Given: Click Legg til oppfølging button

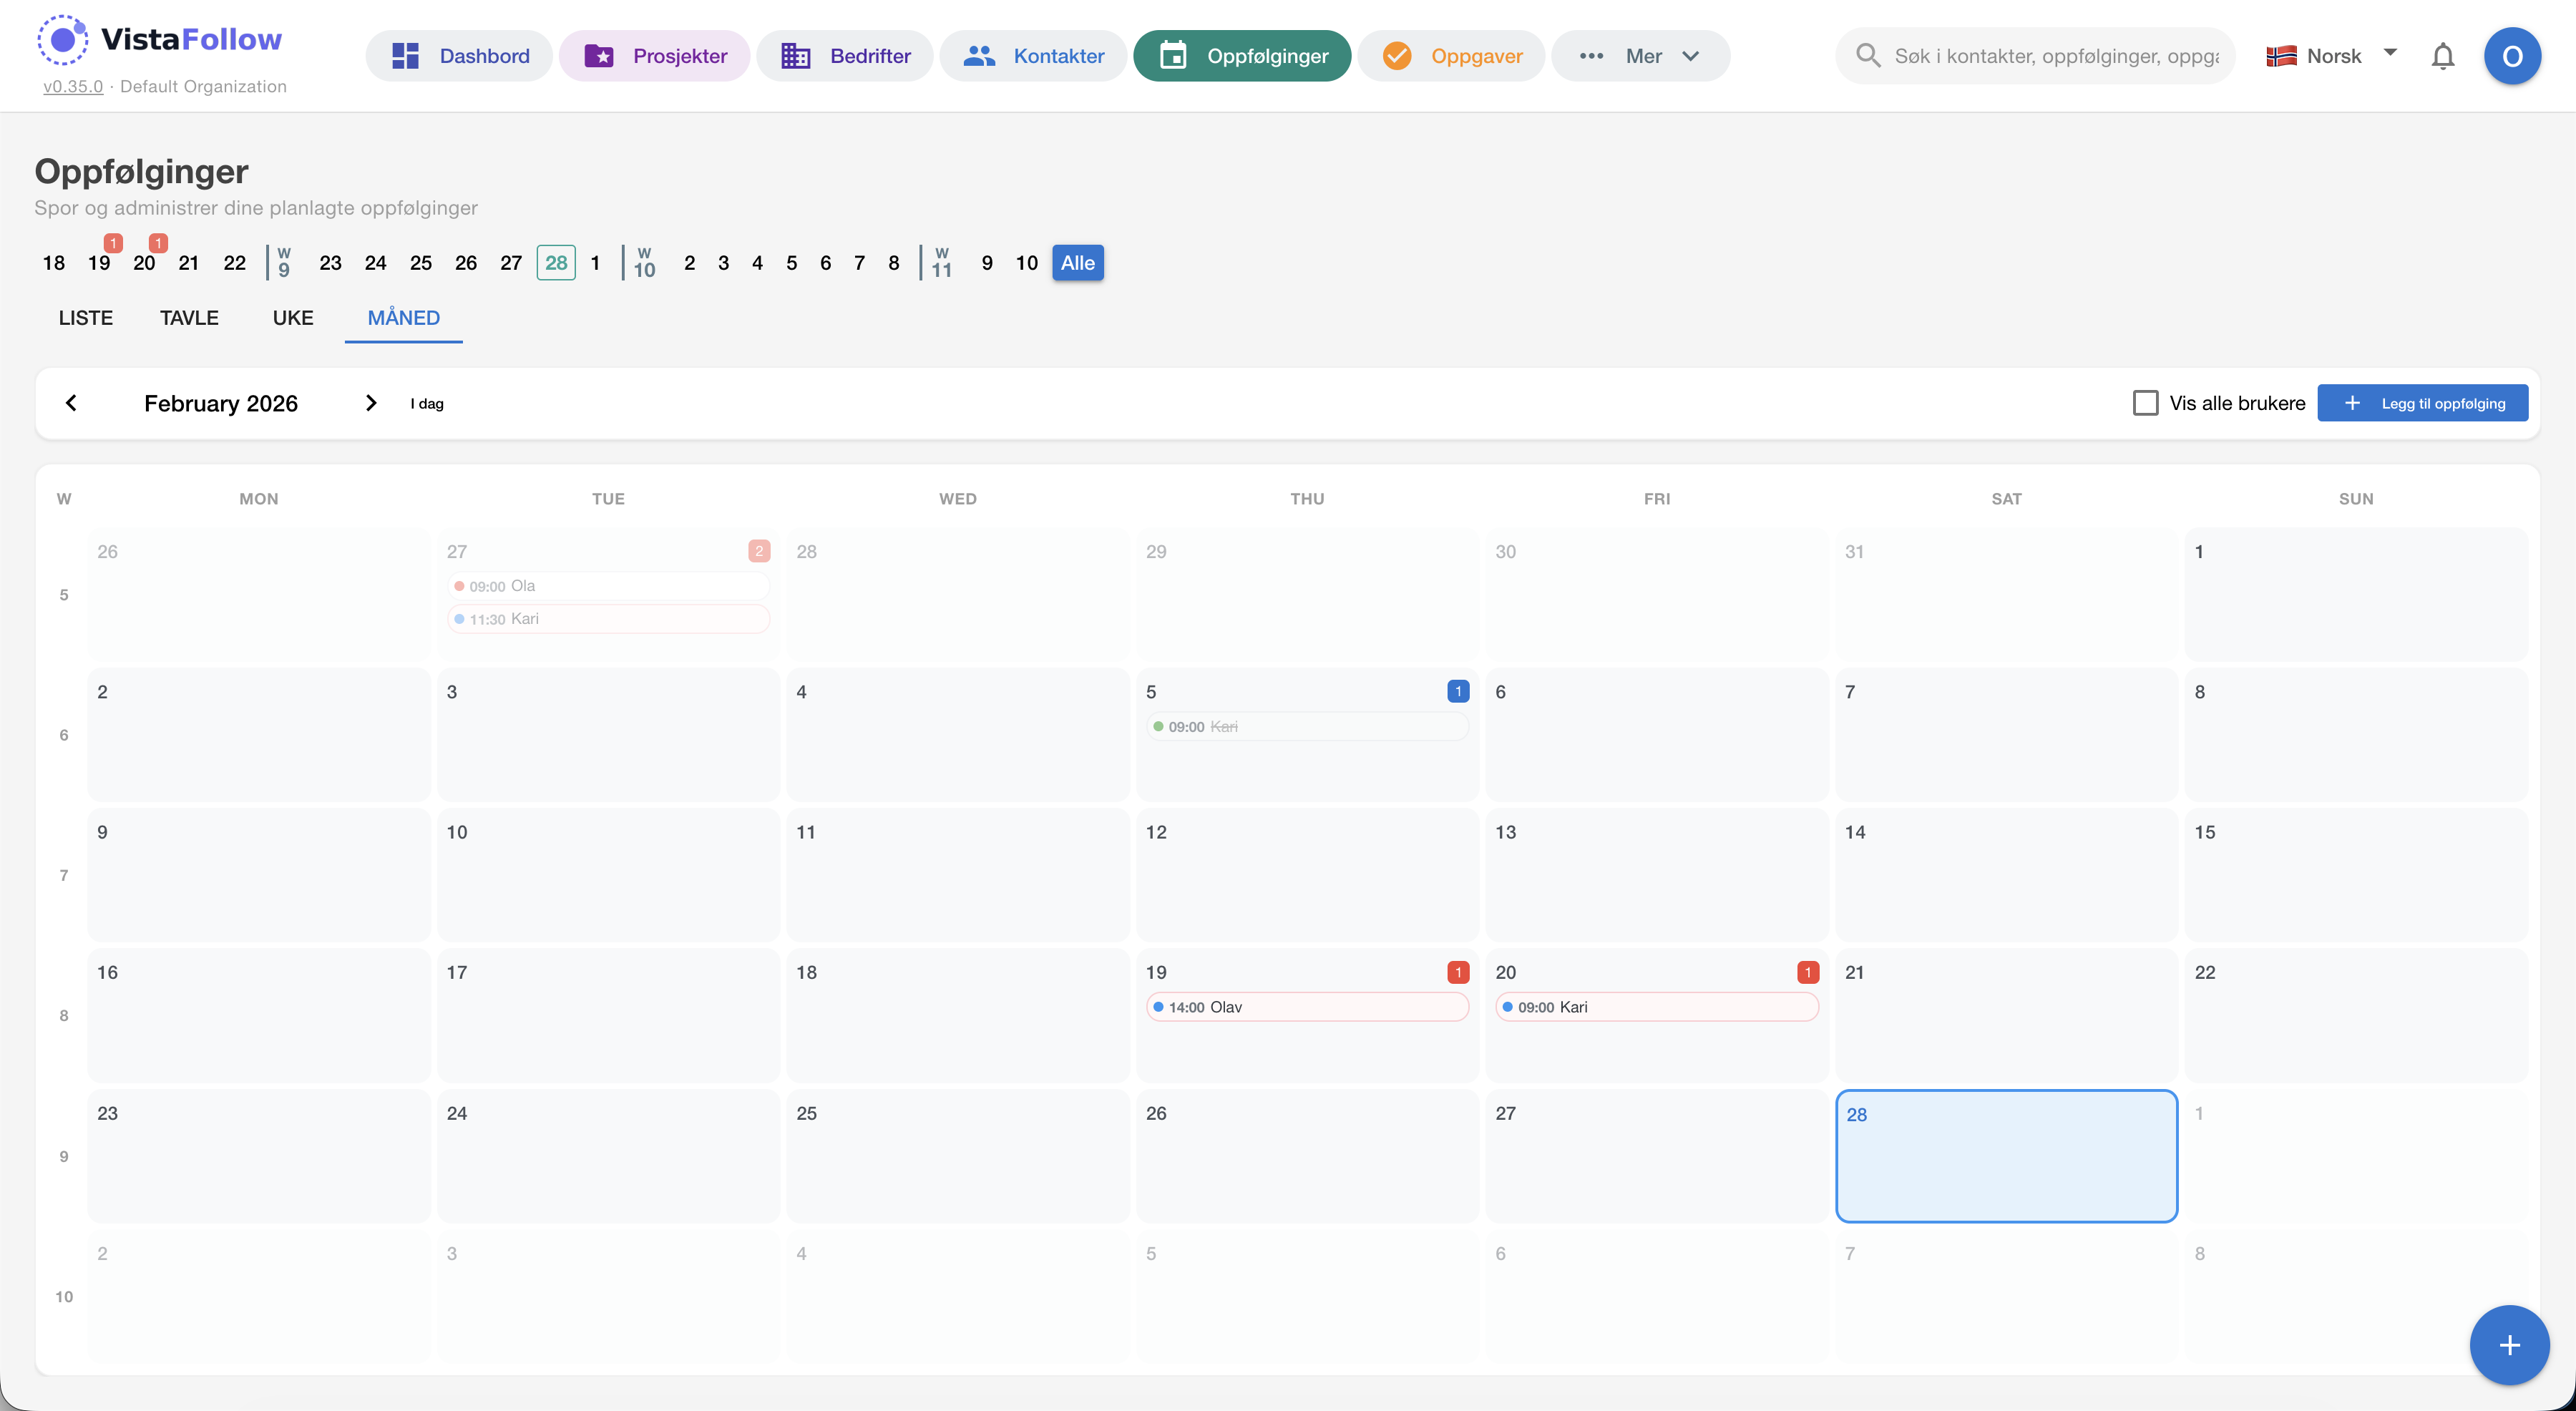Looking at the screenshot, I should tap(2422, 403).
